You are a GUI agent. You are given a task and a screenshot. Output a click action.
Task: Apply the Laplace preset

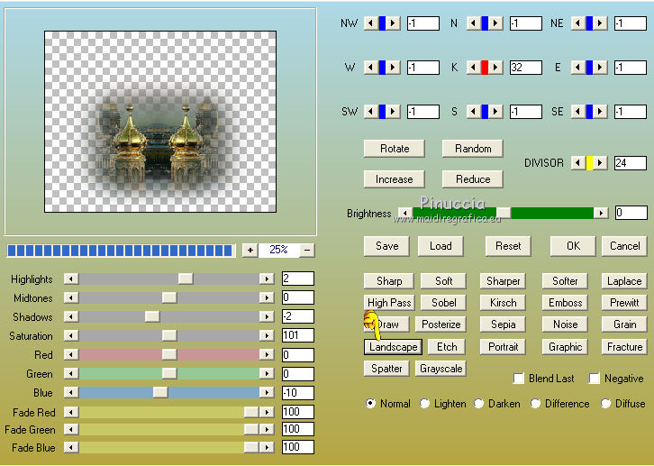tap(624, 280)
